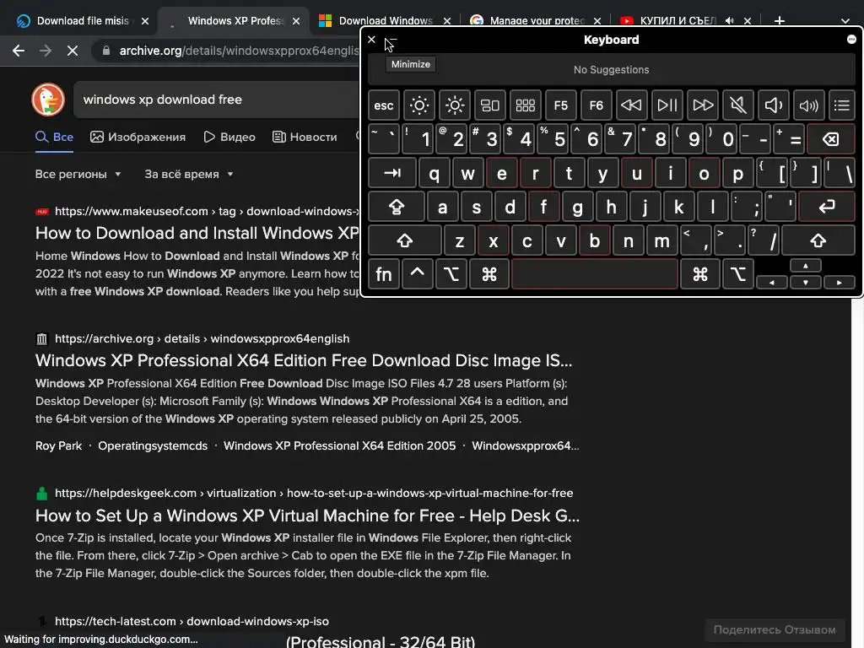Click the Roy Park sublink
This screenshot has width=864, height=648.
click(x=58, y=445)
